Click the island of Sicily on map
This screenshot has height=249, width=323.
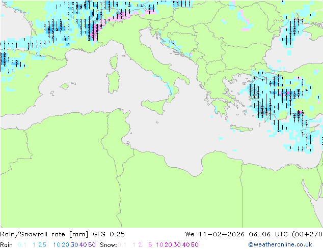pyautogui.click(x=154, y=106)
